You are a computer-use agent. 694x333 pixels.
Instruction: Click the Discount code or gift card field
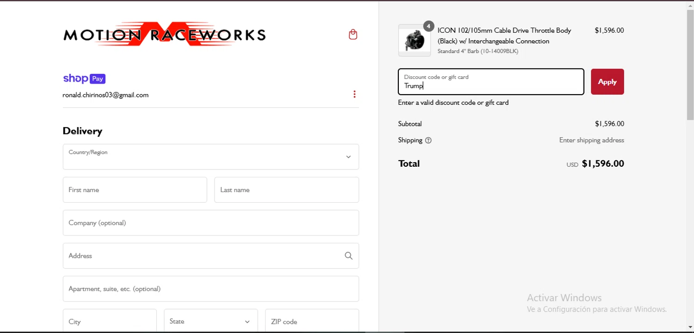coord(491,82)
